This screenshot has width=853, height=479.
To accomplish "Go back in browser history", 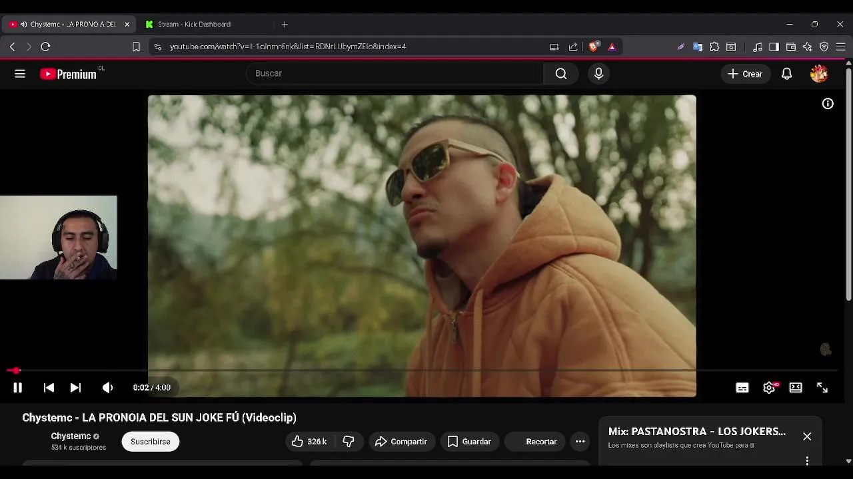I will point(12,47).
